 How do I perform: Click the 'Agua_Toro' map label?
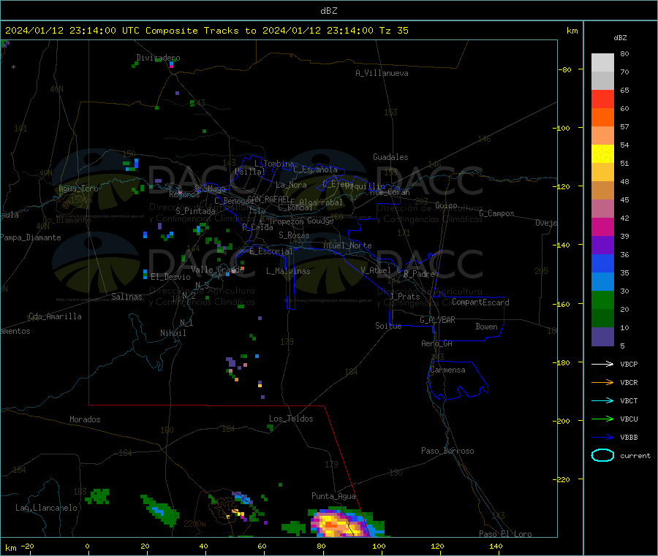pos(78,188)
